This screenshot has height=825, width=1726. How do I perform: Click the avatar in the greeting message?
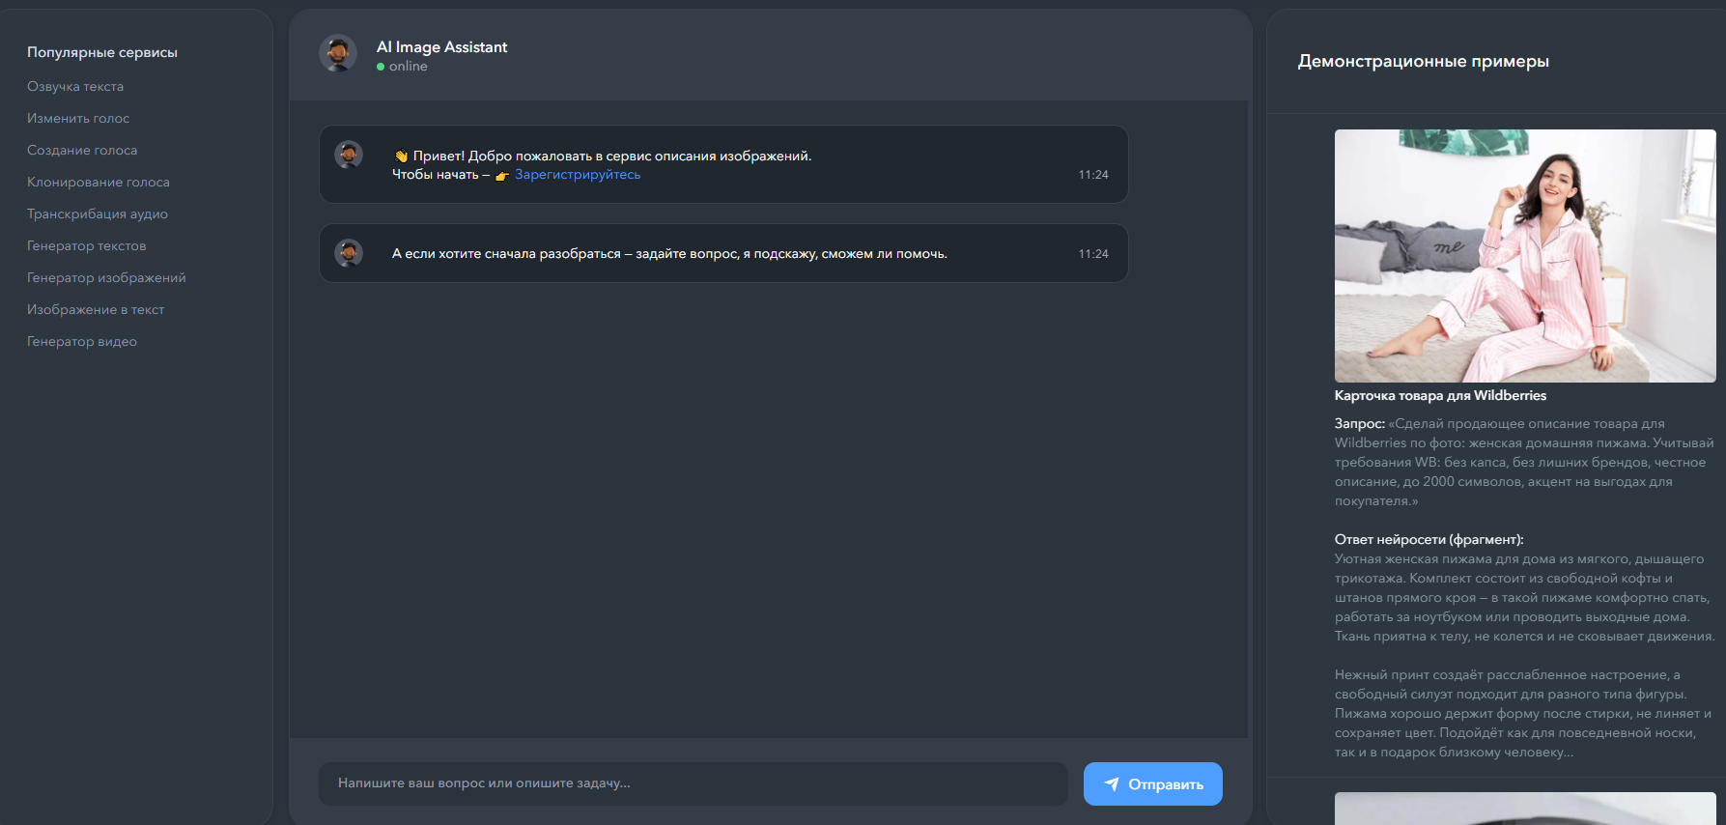(x=349, y=155)
